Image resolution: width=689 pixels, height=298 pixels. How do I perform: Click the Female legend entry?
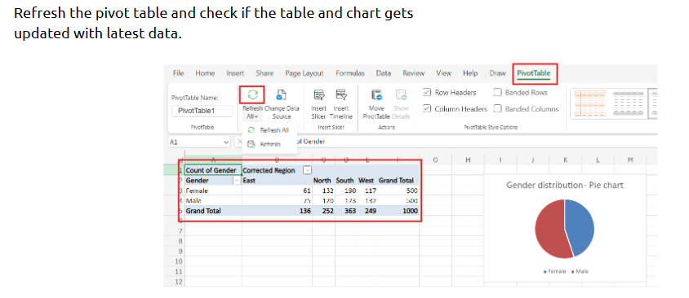coord(554,271)
